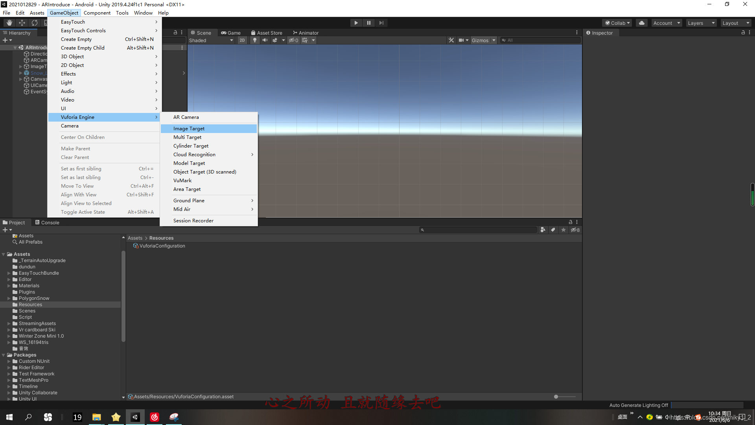Image resolution: width=755 pixels, height=425 pixels.
Task: Select the Move tool in toolbar
Action: (x=22, y=23)
